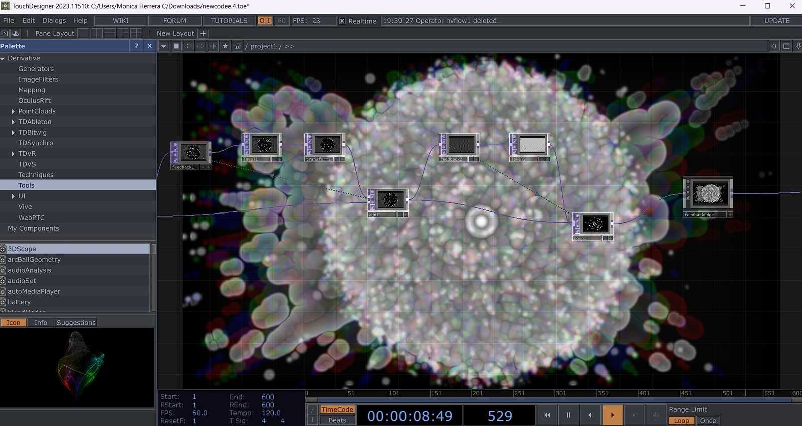Image resolution: width=802 pixels, height=426 pixels.
Task: Toggle the Loop range limit option
Action: 681,421
